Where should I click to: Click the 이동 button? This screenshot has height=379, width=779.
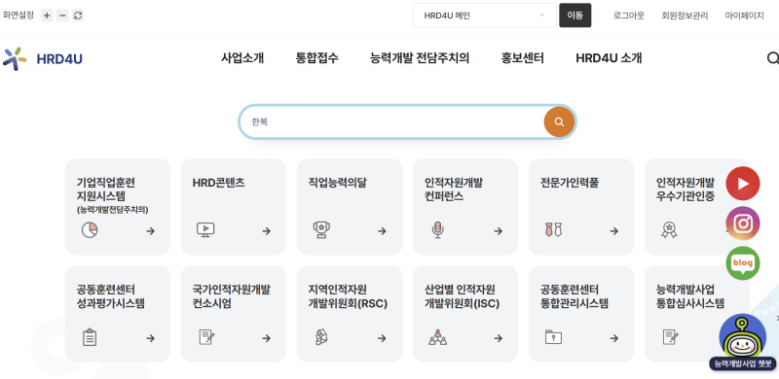[x=575, y=16]
